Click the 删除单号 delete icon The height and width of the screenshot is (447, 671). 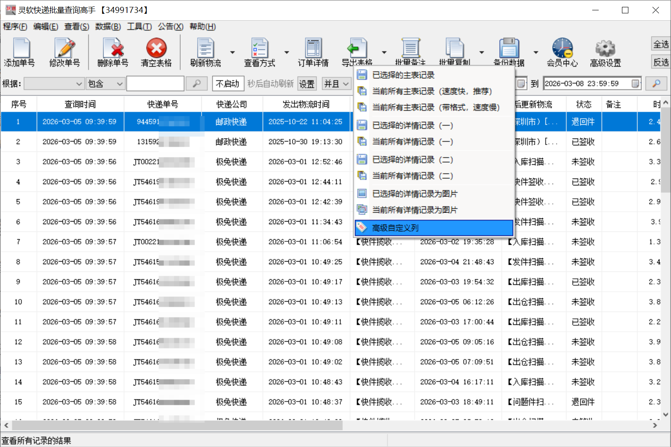pos(113,52)
